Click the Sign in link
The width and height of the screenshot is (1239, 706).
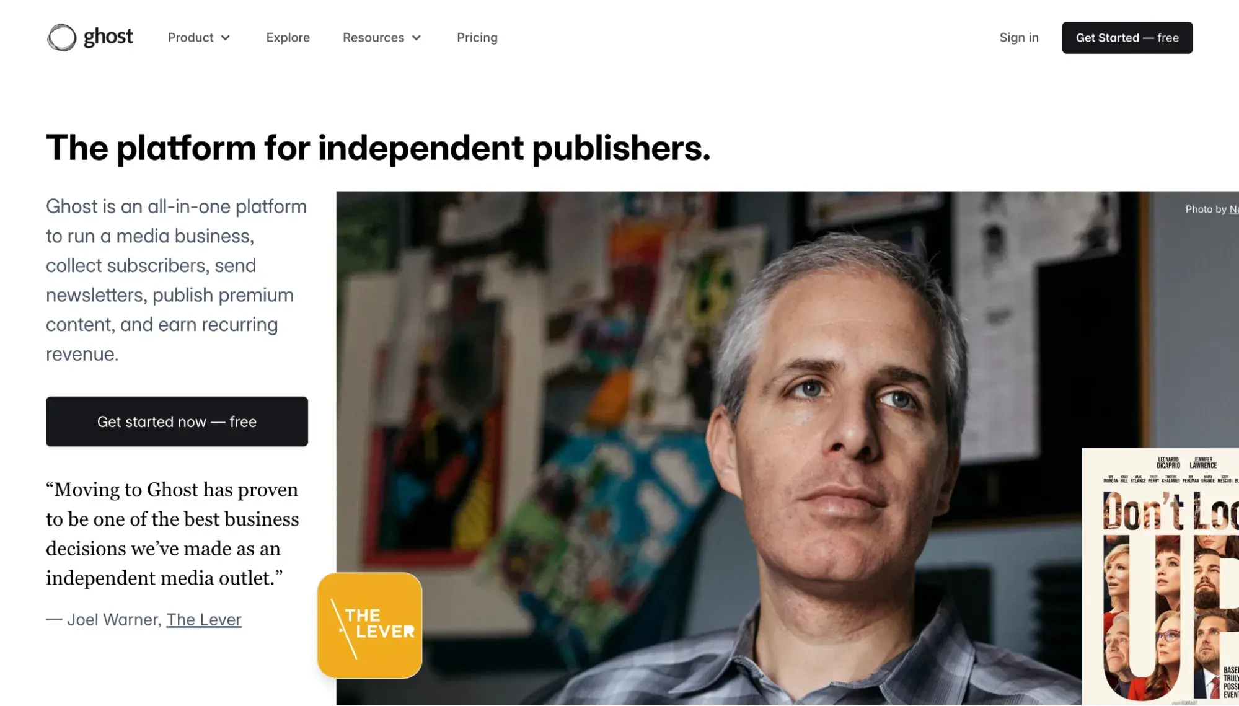pyautogui.click(x=1018, y=37)
